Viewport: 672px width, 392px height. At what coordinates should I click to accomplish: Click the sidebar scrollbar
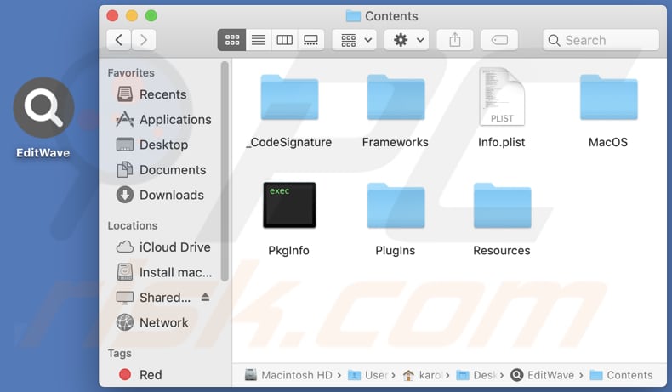[x=225, y=172]
